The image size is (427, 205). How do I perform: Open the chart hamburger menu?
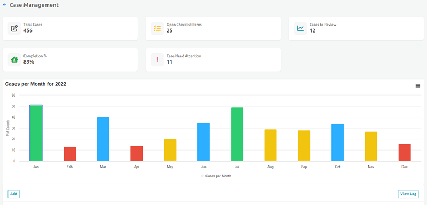point(418,86)
